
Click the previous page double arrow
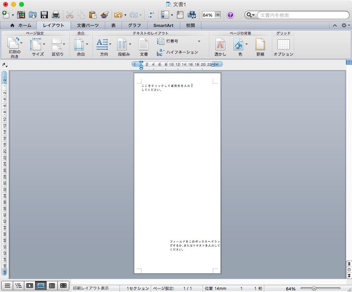[x=349, y=264]
